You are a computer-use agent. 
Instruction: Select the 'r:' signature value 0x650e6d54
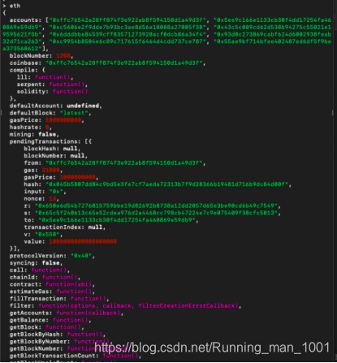(x=156, y=205)
